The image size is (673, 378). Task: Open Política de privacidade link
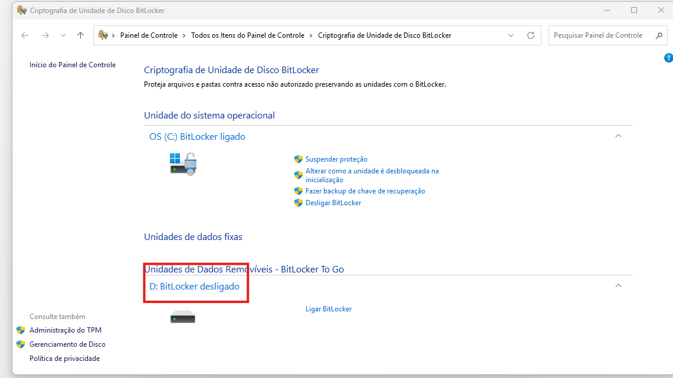coord(64,359)
